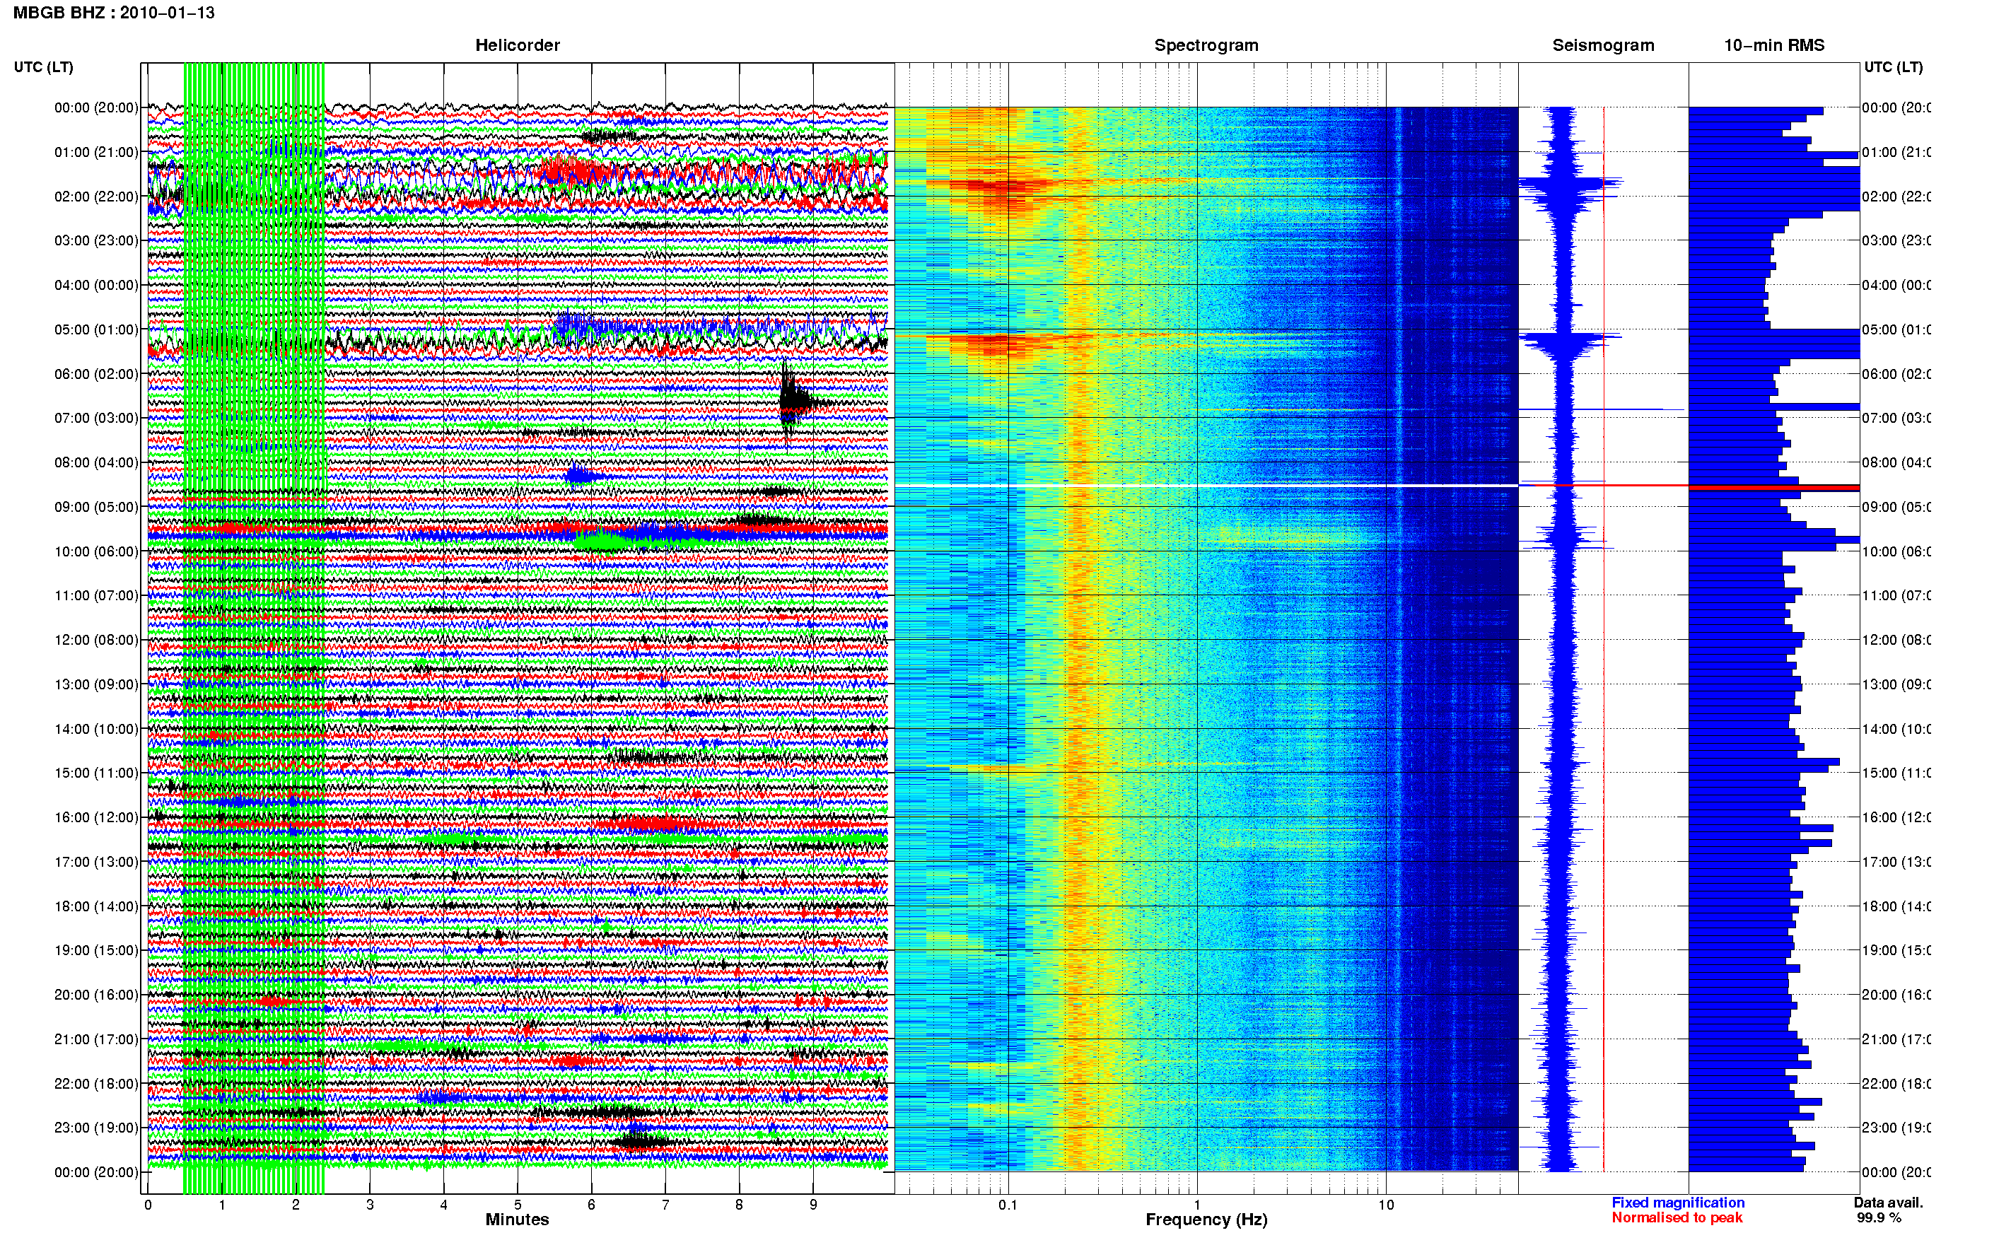Click the "18:00 (14:00)" helicorder time label
This screenshot has height=1257, width=2011.
coord(96,906)
